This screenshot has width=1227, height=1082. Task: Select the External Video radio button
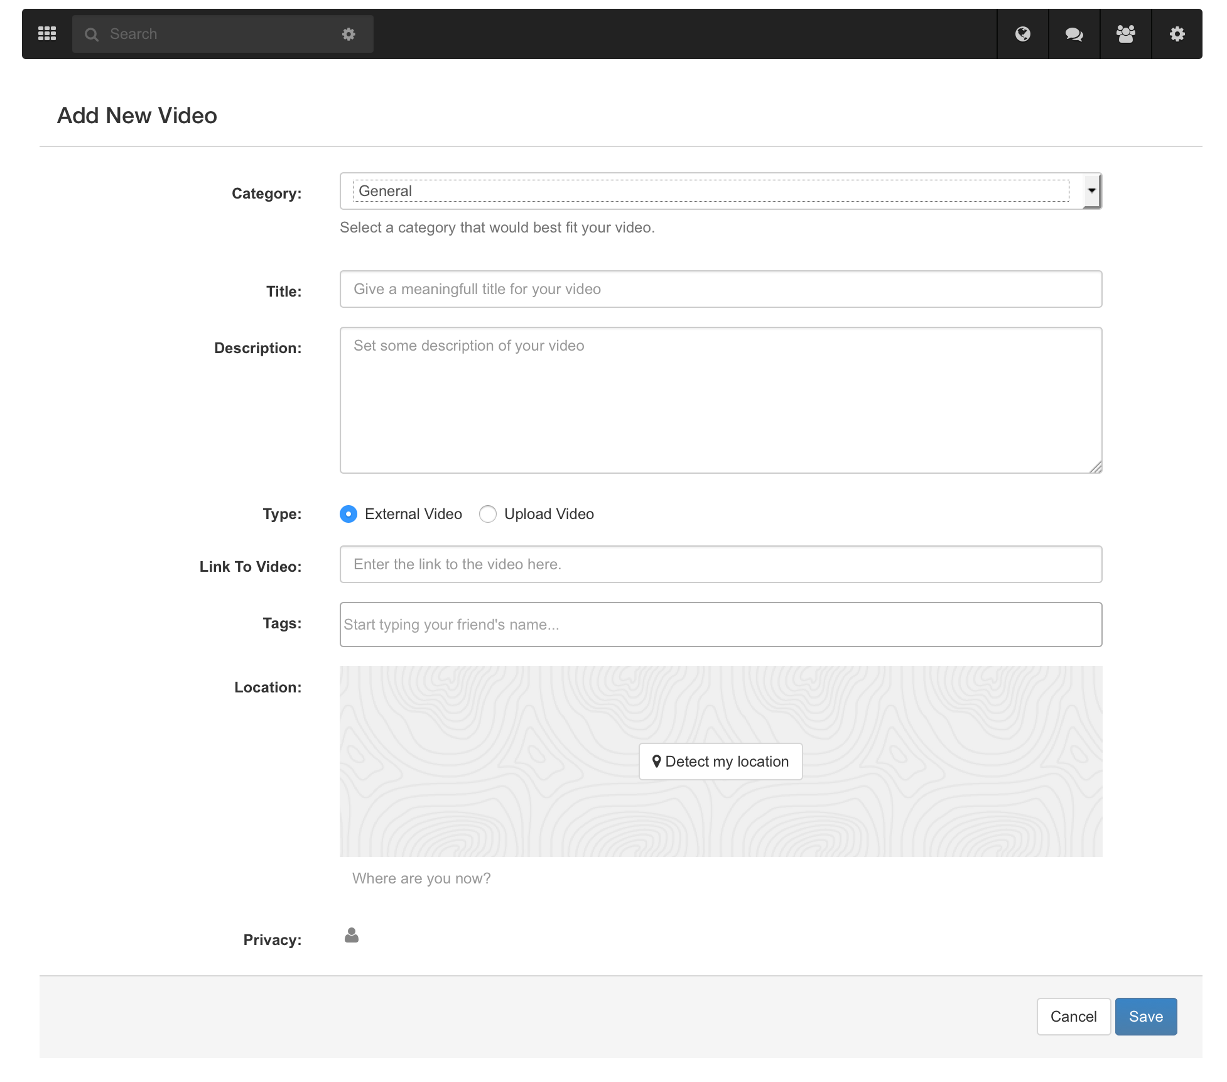click(349, 514)
